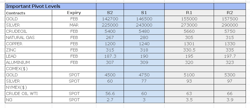Click the NATURAL GAS R1 value 305
The height and width of the screenshot is (108, 250).
(189, 38)
